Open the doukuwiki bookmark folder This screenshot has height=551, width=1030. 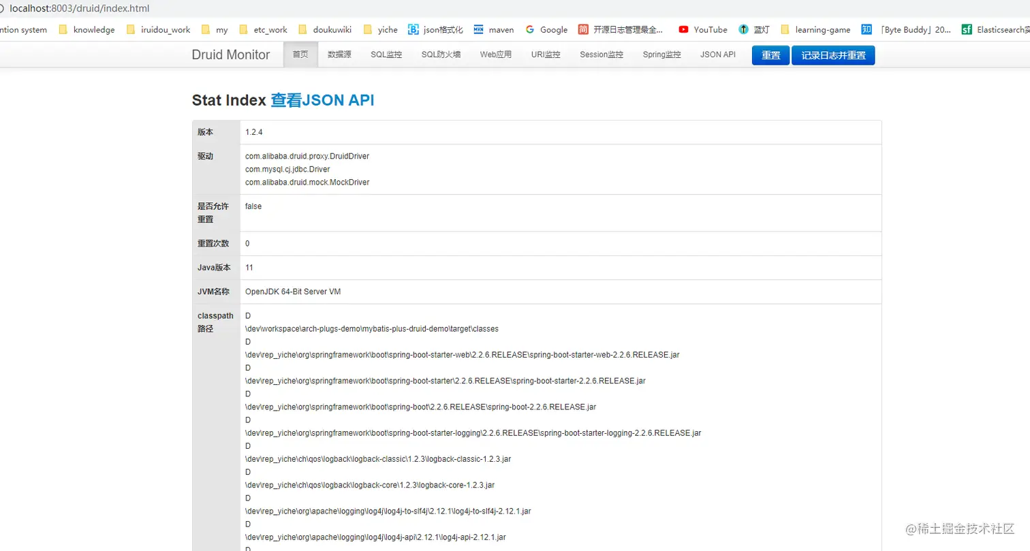coord(324,29)
